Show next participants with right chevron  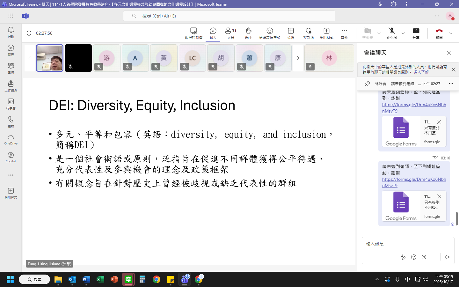pos(298,58)
